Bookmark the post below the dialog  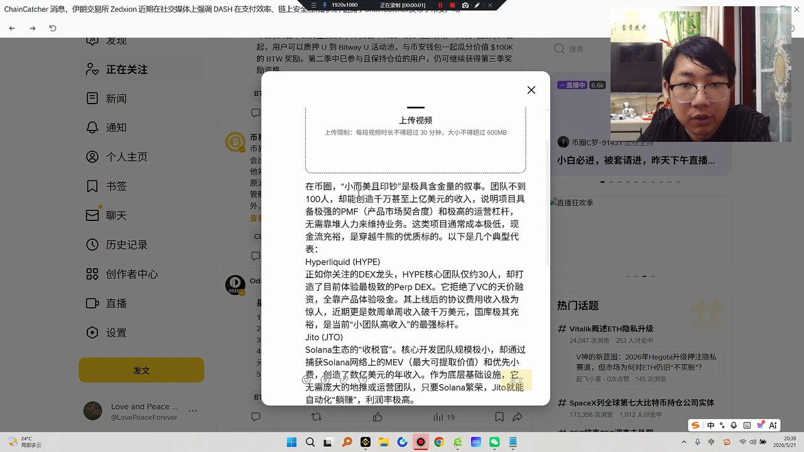(x=499, y=417)
